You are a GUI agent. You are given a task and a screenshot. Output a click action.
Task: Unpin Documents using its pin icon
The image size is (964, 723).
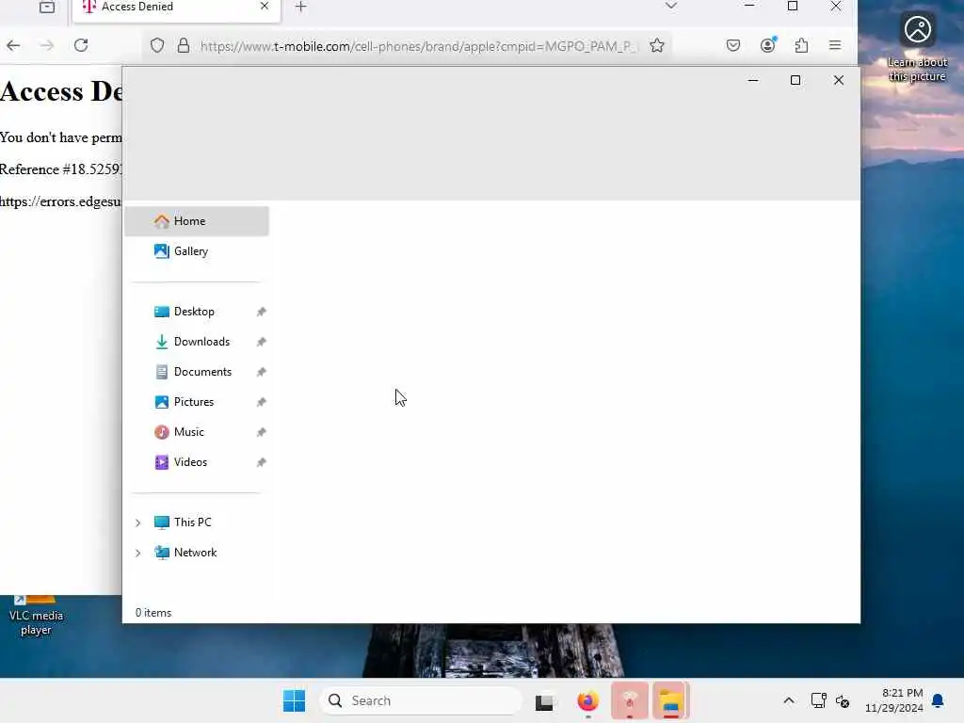tap(262, 372)
